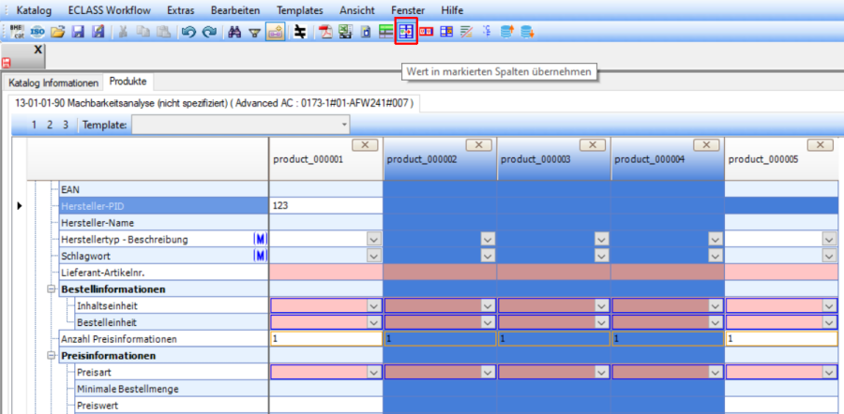Open Preisart dropdown for product_000001
Image resolution: width=844 pixels, height=414 pixels.
click(x=374, y=372)
